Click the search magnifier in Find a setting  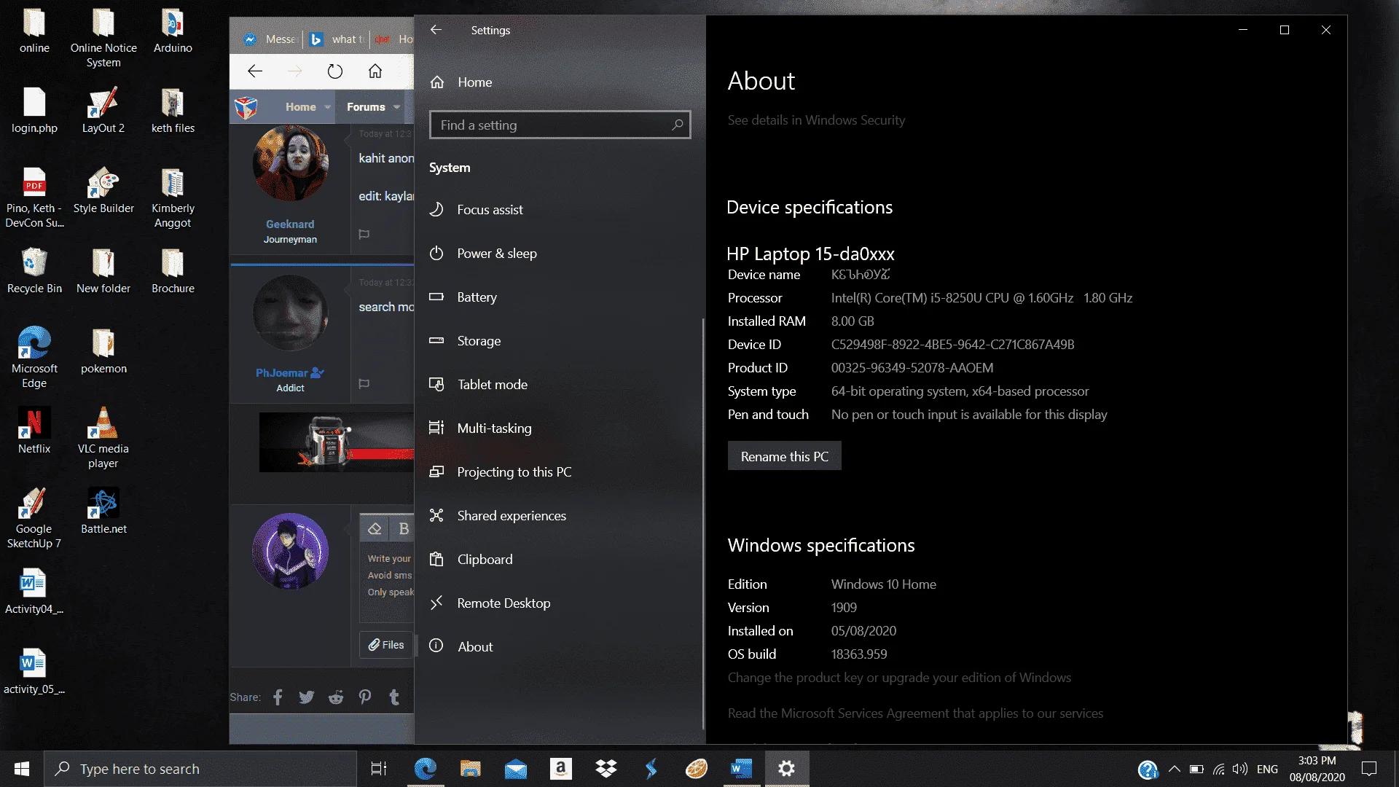(x=677, y=125)
